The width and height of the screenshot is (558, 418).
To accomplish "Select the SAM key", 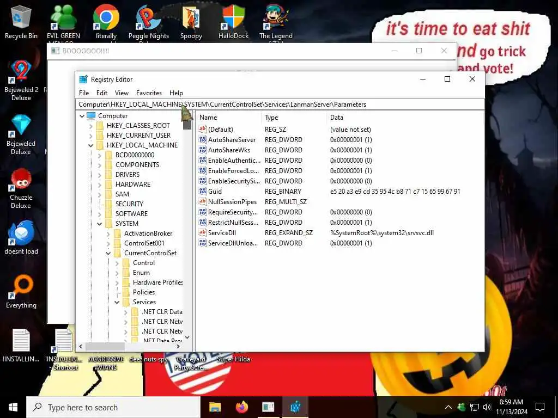I will pyautogui.click(x=122, y=194).
